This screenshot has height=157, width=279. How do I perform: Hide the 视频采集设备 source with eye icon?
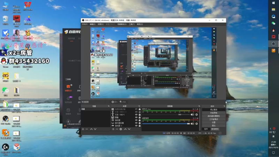[136, 109]
